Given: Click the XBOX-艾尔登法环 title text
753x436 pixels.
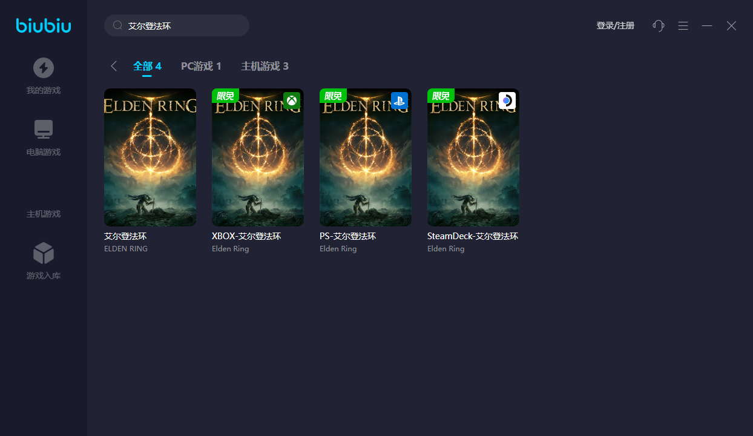Looking at the screenshot, I should 246,236.
